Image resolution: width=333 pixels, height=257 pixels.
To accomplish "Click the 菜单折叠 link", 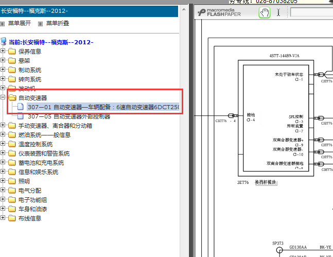I will click(58, 23).
